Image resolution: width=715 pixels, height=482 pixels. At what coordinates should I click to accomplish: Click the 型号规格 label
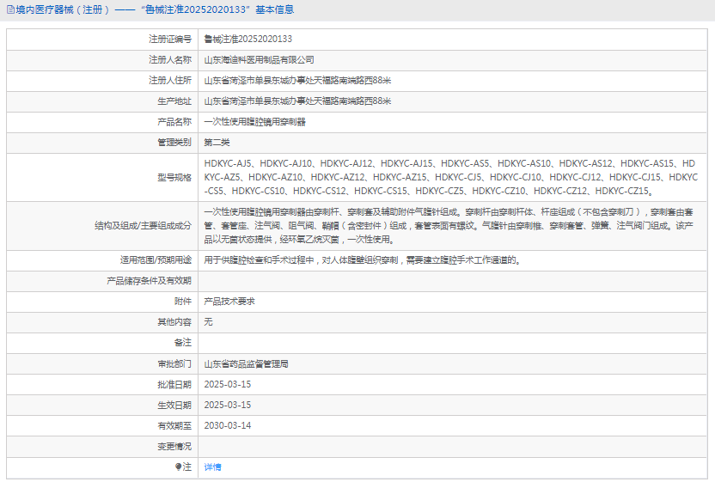[174, 177]
